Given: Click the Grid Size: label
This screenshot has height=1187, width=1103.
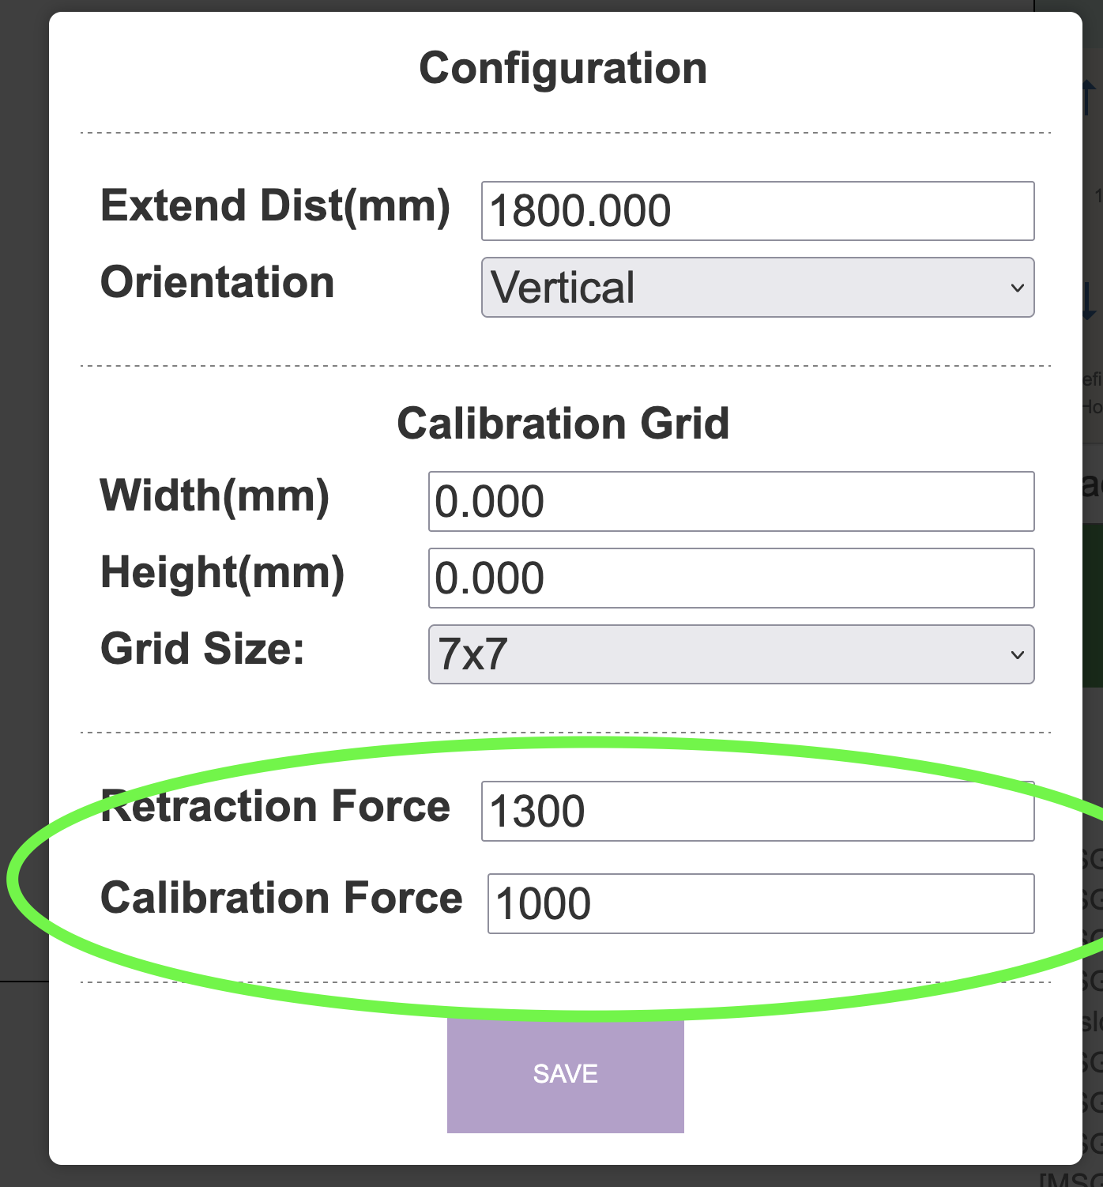Looking at the screenshot, I should click(x=202, y=649).
